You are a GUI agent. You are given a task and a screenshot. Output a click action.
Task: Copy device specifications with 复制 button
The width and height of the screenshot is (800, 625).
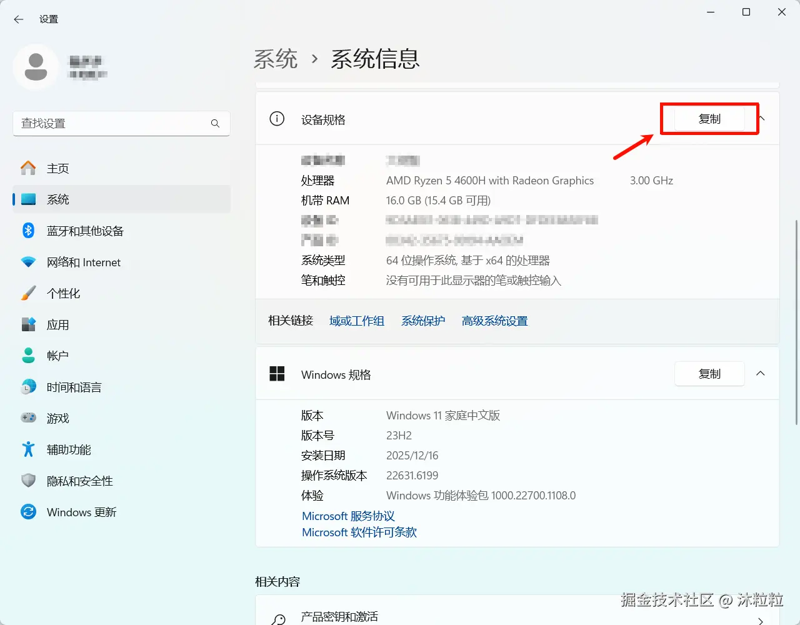pyautogui.click(x=709, y=119)
